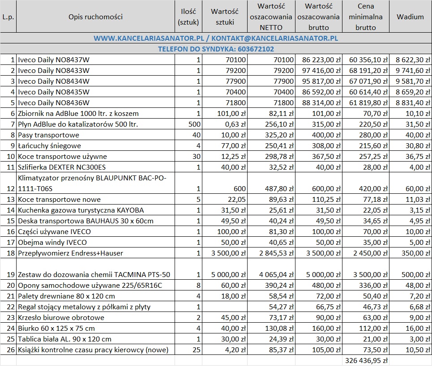This screenshot has height=367, width=432.
Task: Select the 'Iveco Daily NO8437W' cell
Action: pos(95,60)
